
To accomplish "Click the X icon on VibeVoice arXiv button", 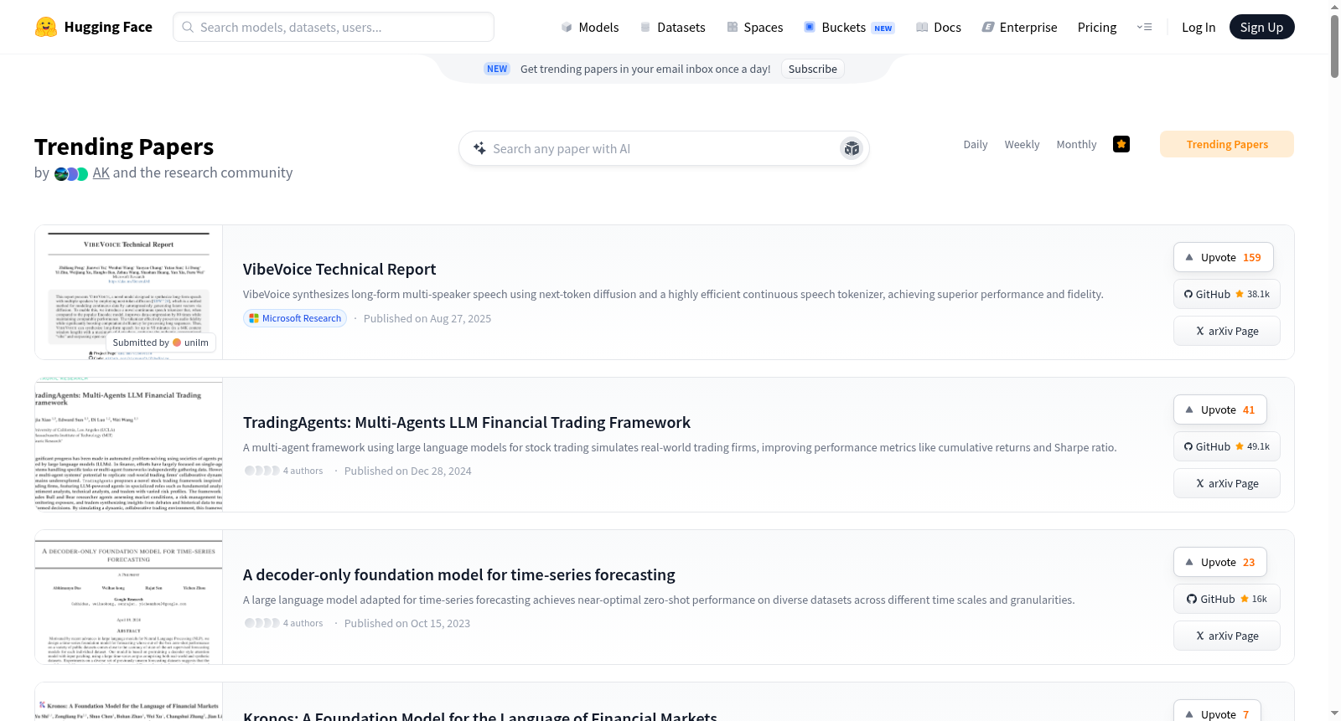I will (x=1200, y=331).
